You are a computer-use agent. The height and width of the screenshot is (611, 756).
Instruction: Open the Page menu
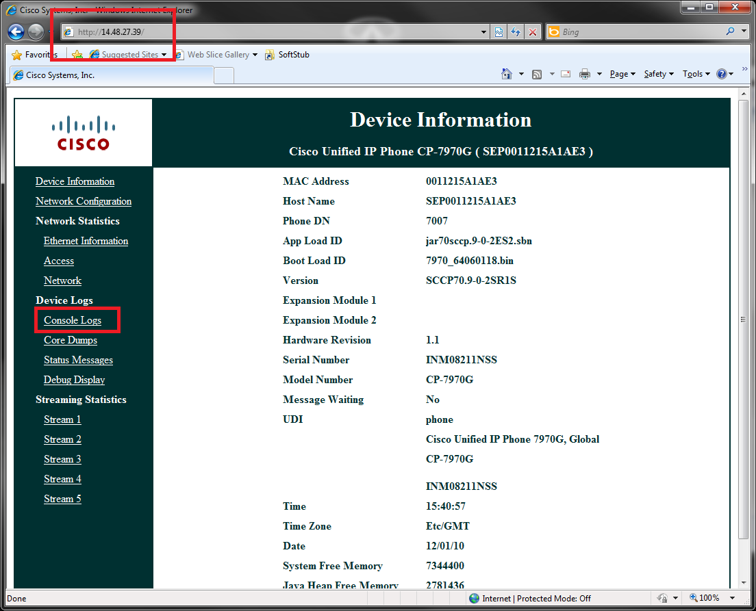point(622,74)
